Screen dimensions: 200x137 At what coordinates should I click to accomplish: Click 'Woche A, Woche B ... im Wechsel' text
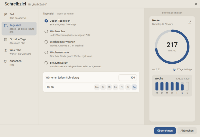(x=67, y=46)
